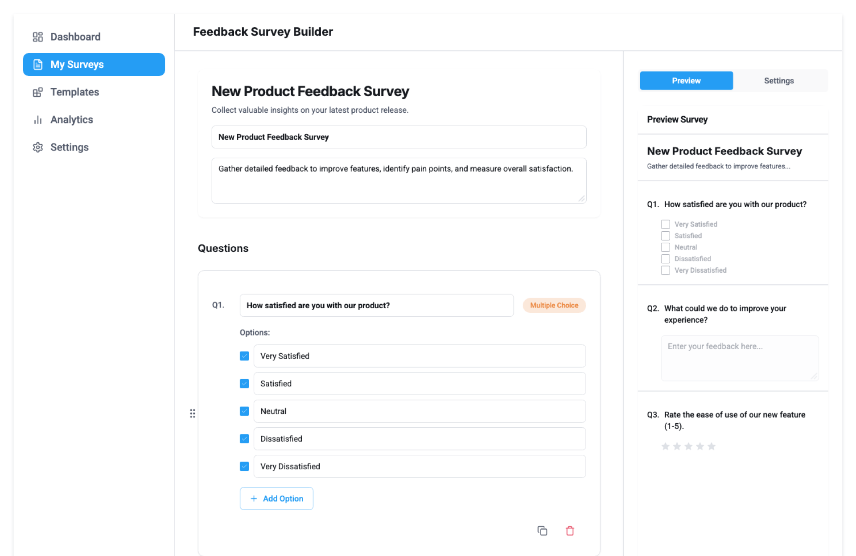
Task: Click the Analytics bar chart icon
Action: 38,120
